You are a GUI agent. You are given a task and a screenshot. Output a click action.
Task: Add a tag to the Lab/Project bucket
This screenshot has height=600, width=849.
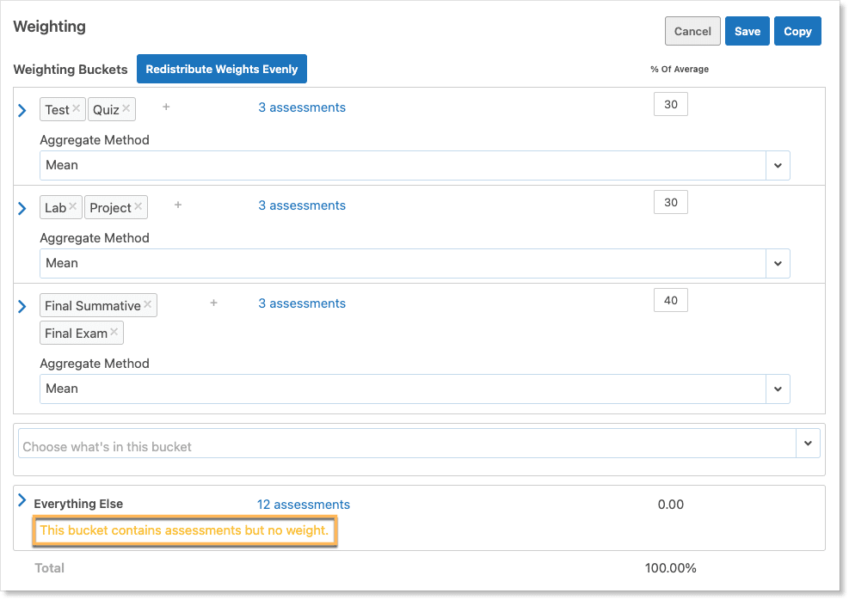click(x=178, y=205)
